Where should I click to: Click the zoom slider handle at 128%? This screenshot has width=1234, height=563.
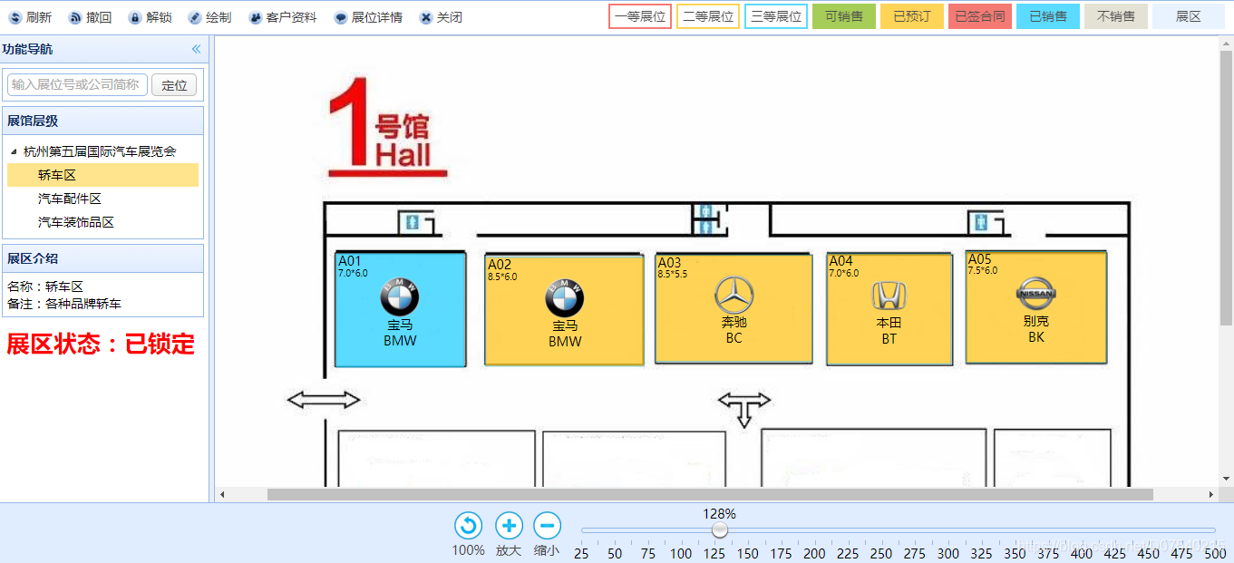point(720,529)
